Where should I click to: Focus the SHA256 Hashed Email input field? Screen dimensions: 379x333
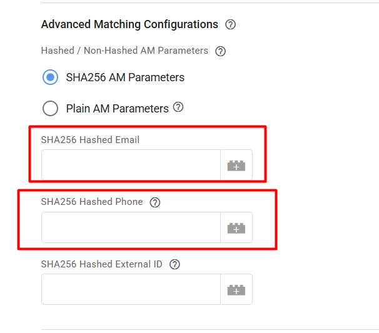tap(131, 166)
